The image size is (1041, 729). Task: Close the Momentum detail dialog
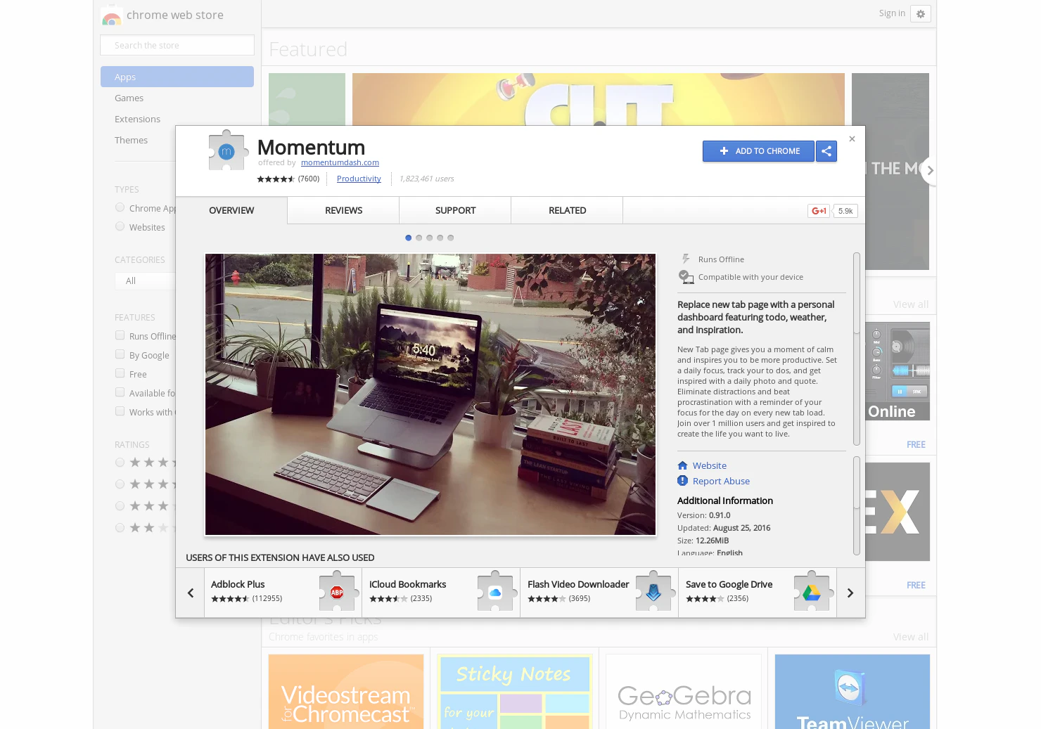point(852,139)
